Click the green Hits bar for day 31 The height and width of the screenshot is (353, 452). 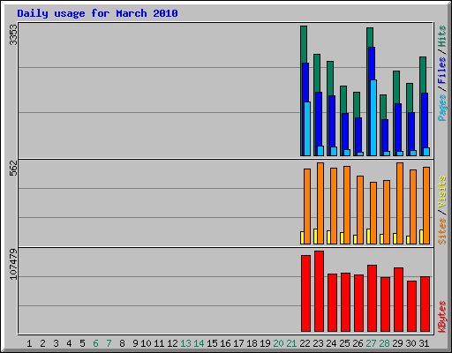[x=423, y=75]
